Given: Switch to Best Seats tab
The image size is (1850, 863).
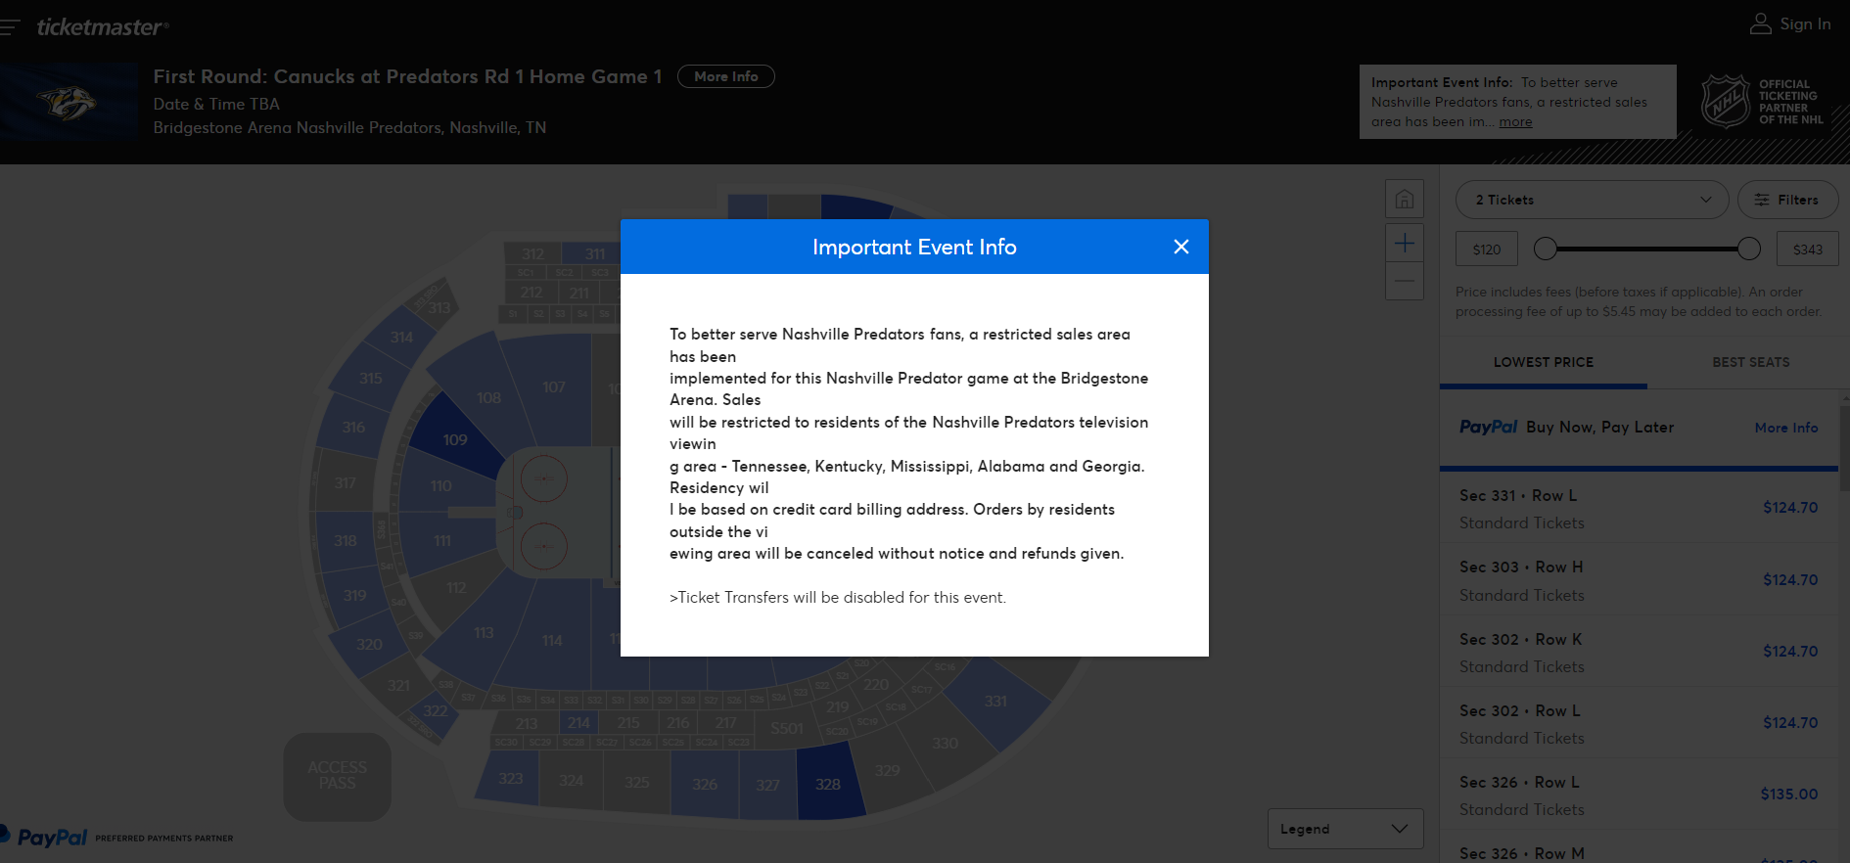Looking at the screenshot, I should (1750, 362).
